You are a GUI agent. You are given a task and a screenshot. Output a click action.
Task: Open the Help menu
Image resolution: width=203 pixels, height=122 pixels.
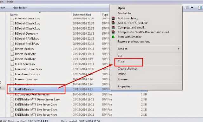coord(10,2)
